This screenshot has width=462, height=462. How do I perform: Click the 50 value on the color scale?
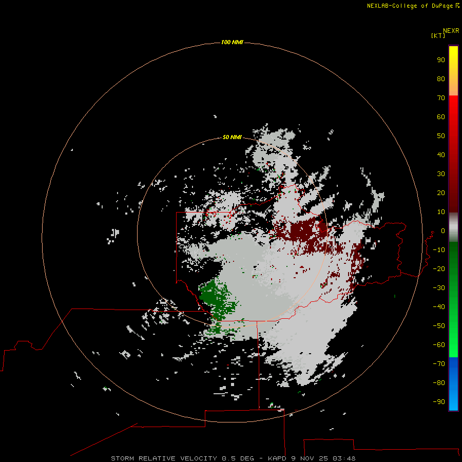click(441, 136)
